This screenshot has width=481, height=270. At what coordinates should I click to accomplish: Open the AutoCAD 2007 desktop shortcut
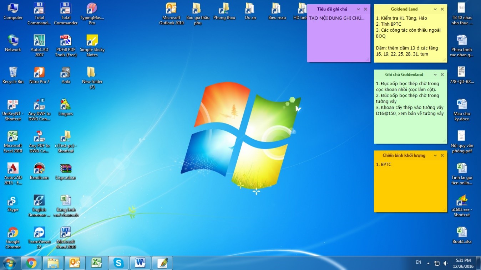(39, 41)
